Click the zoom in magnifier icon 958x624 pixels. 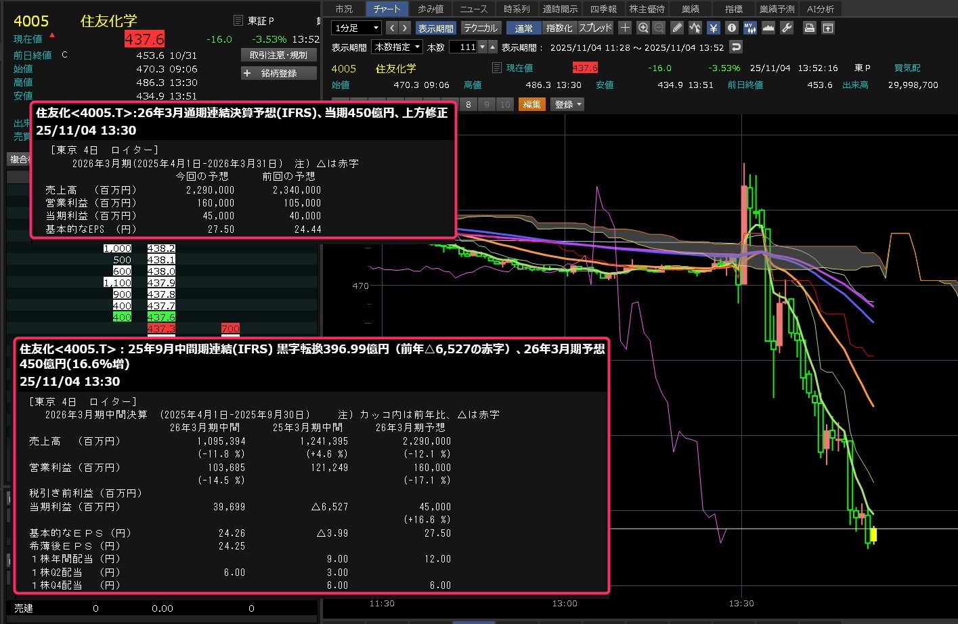pyautogui.click(x=643, y=28)
